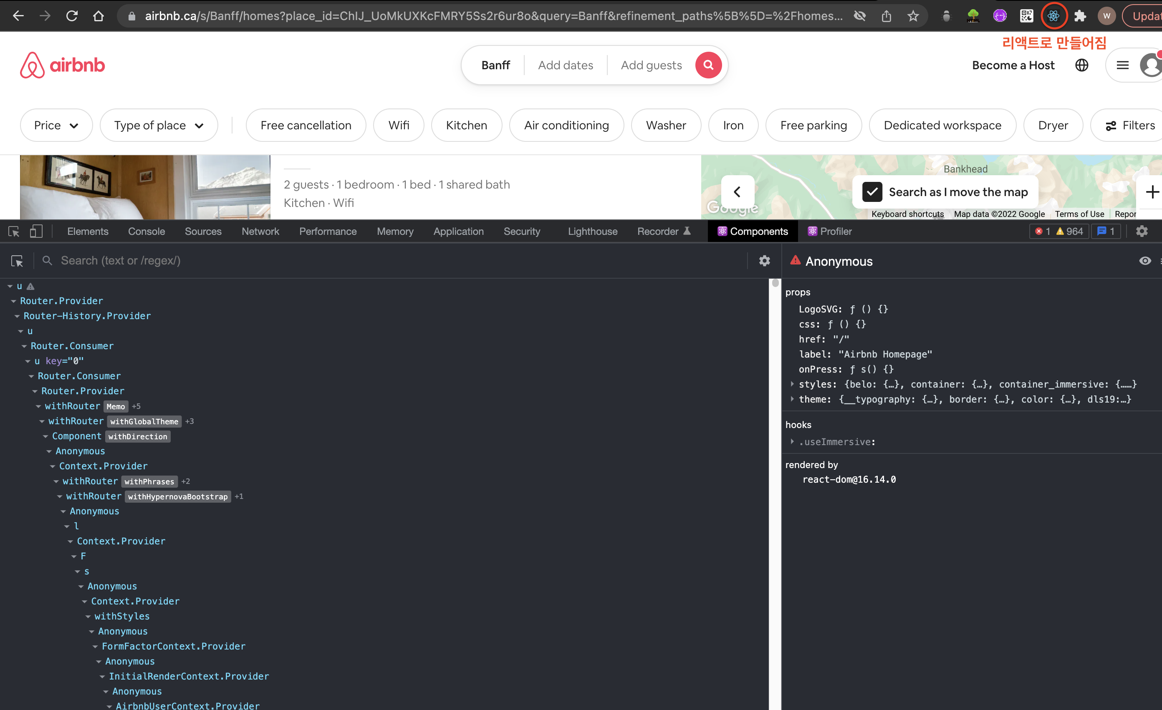Click the React Developer Tools extension icon

[x=1053, y=16]
